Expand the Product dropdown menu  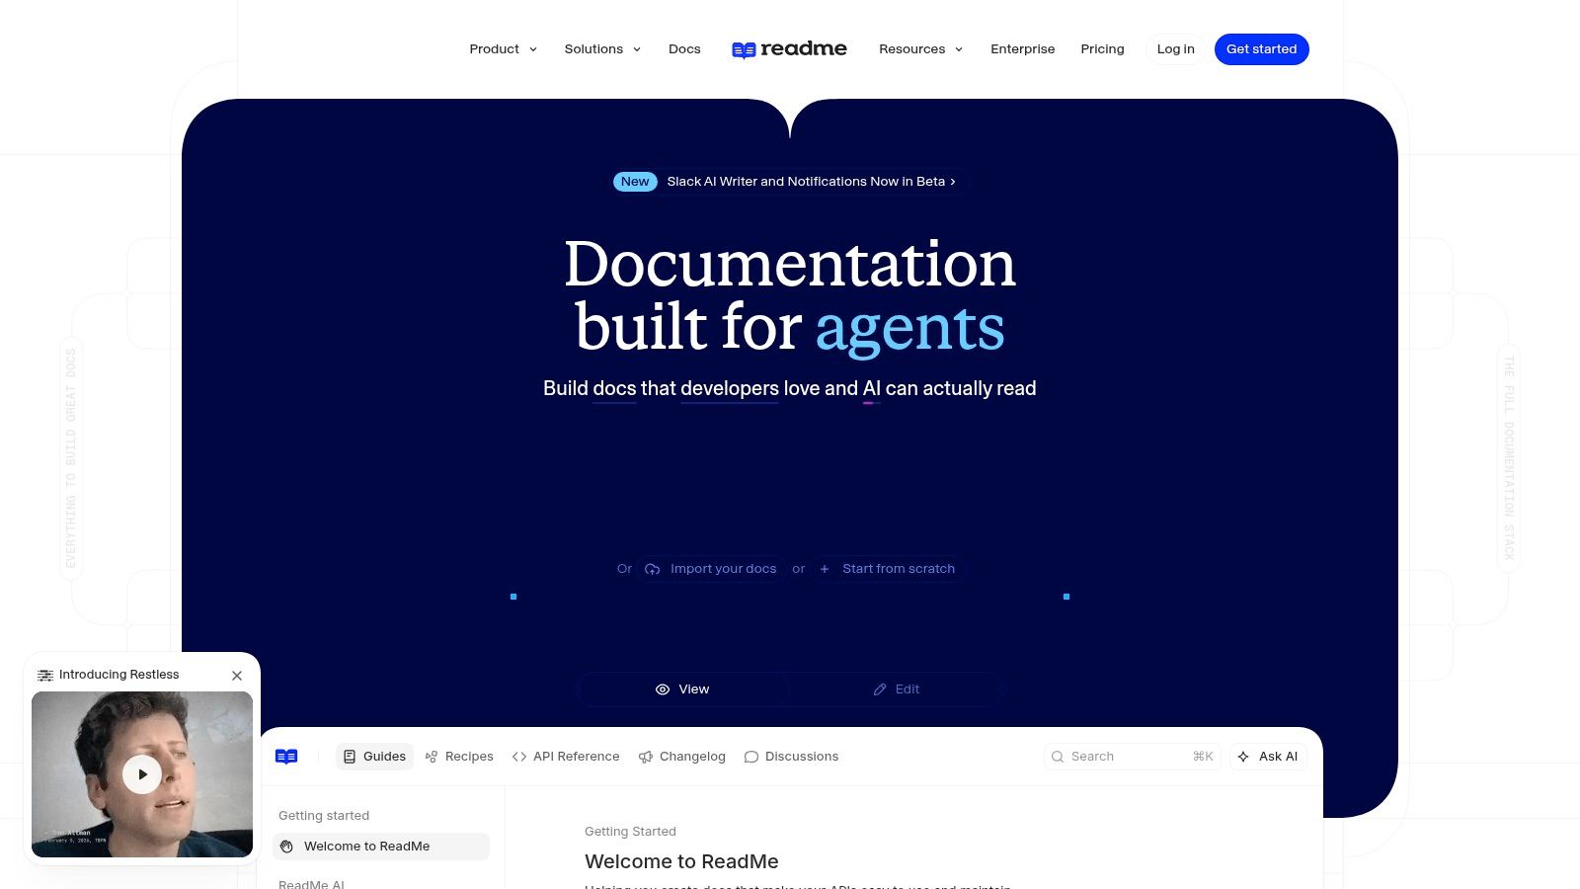click(504, 49)
